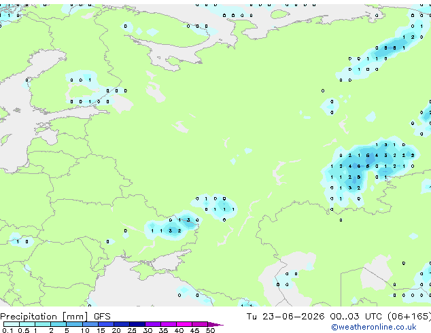Click the '0.1' legend scale value
Image resolution: width=431 pixels, height=333 pixels.
pos(7,330)
